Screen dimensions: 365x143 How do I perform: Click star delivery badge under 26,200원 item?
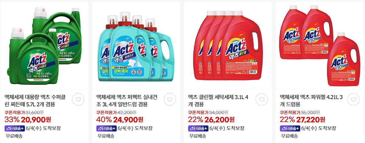[198, 128]
